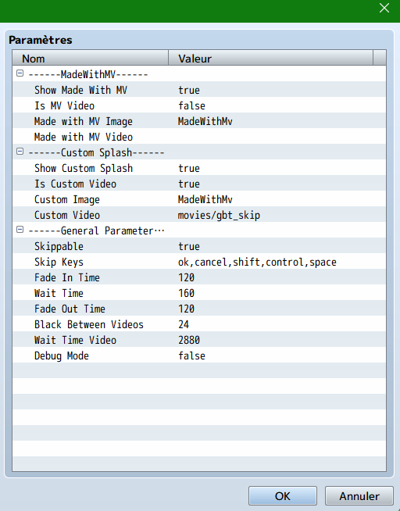Screen dimensions: 400x511
Task: Select the Fade Out Time parameter
Action: [199, 309]
